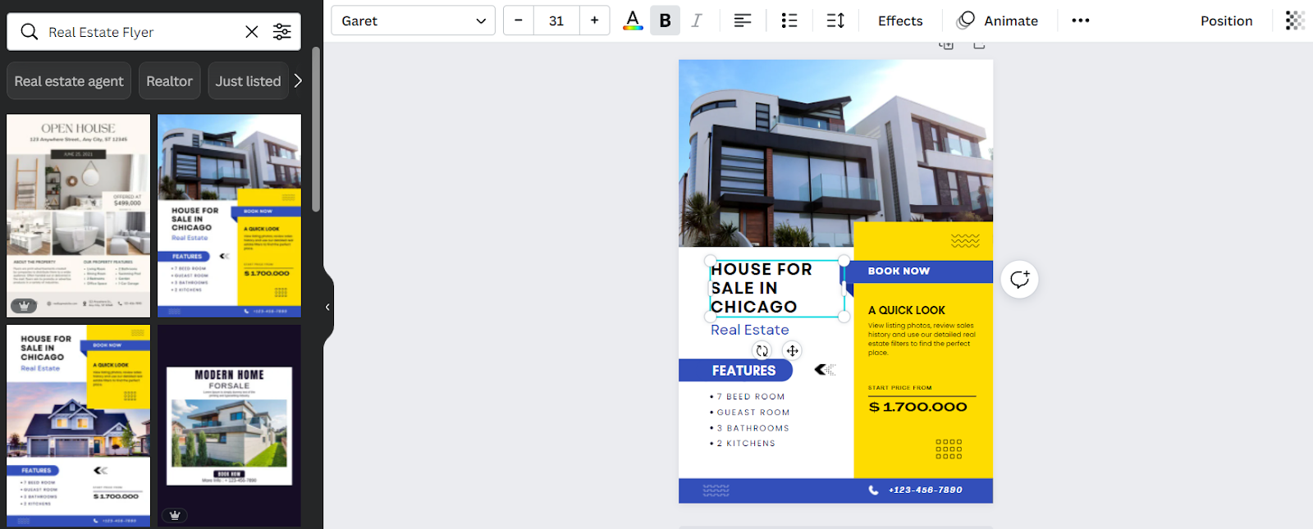Select the View listing photos paragraph
Viewport: 1313px width, 529px height.
click(922, 339)
